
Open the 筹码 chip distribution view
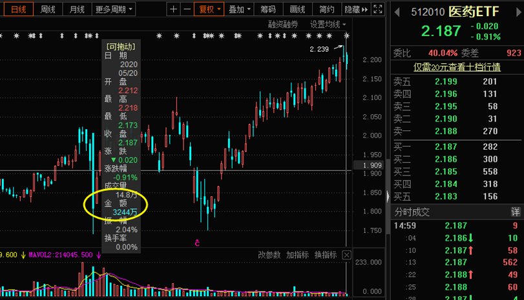(x=268, y=9)
